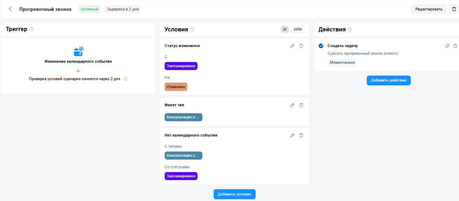Click the trash icon in top header

pos(454,9)
